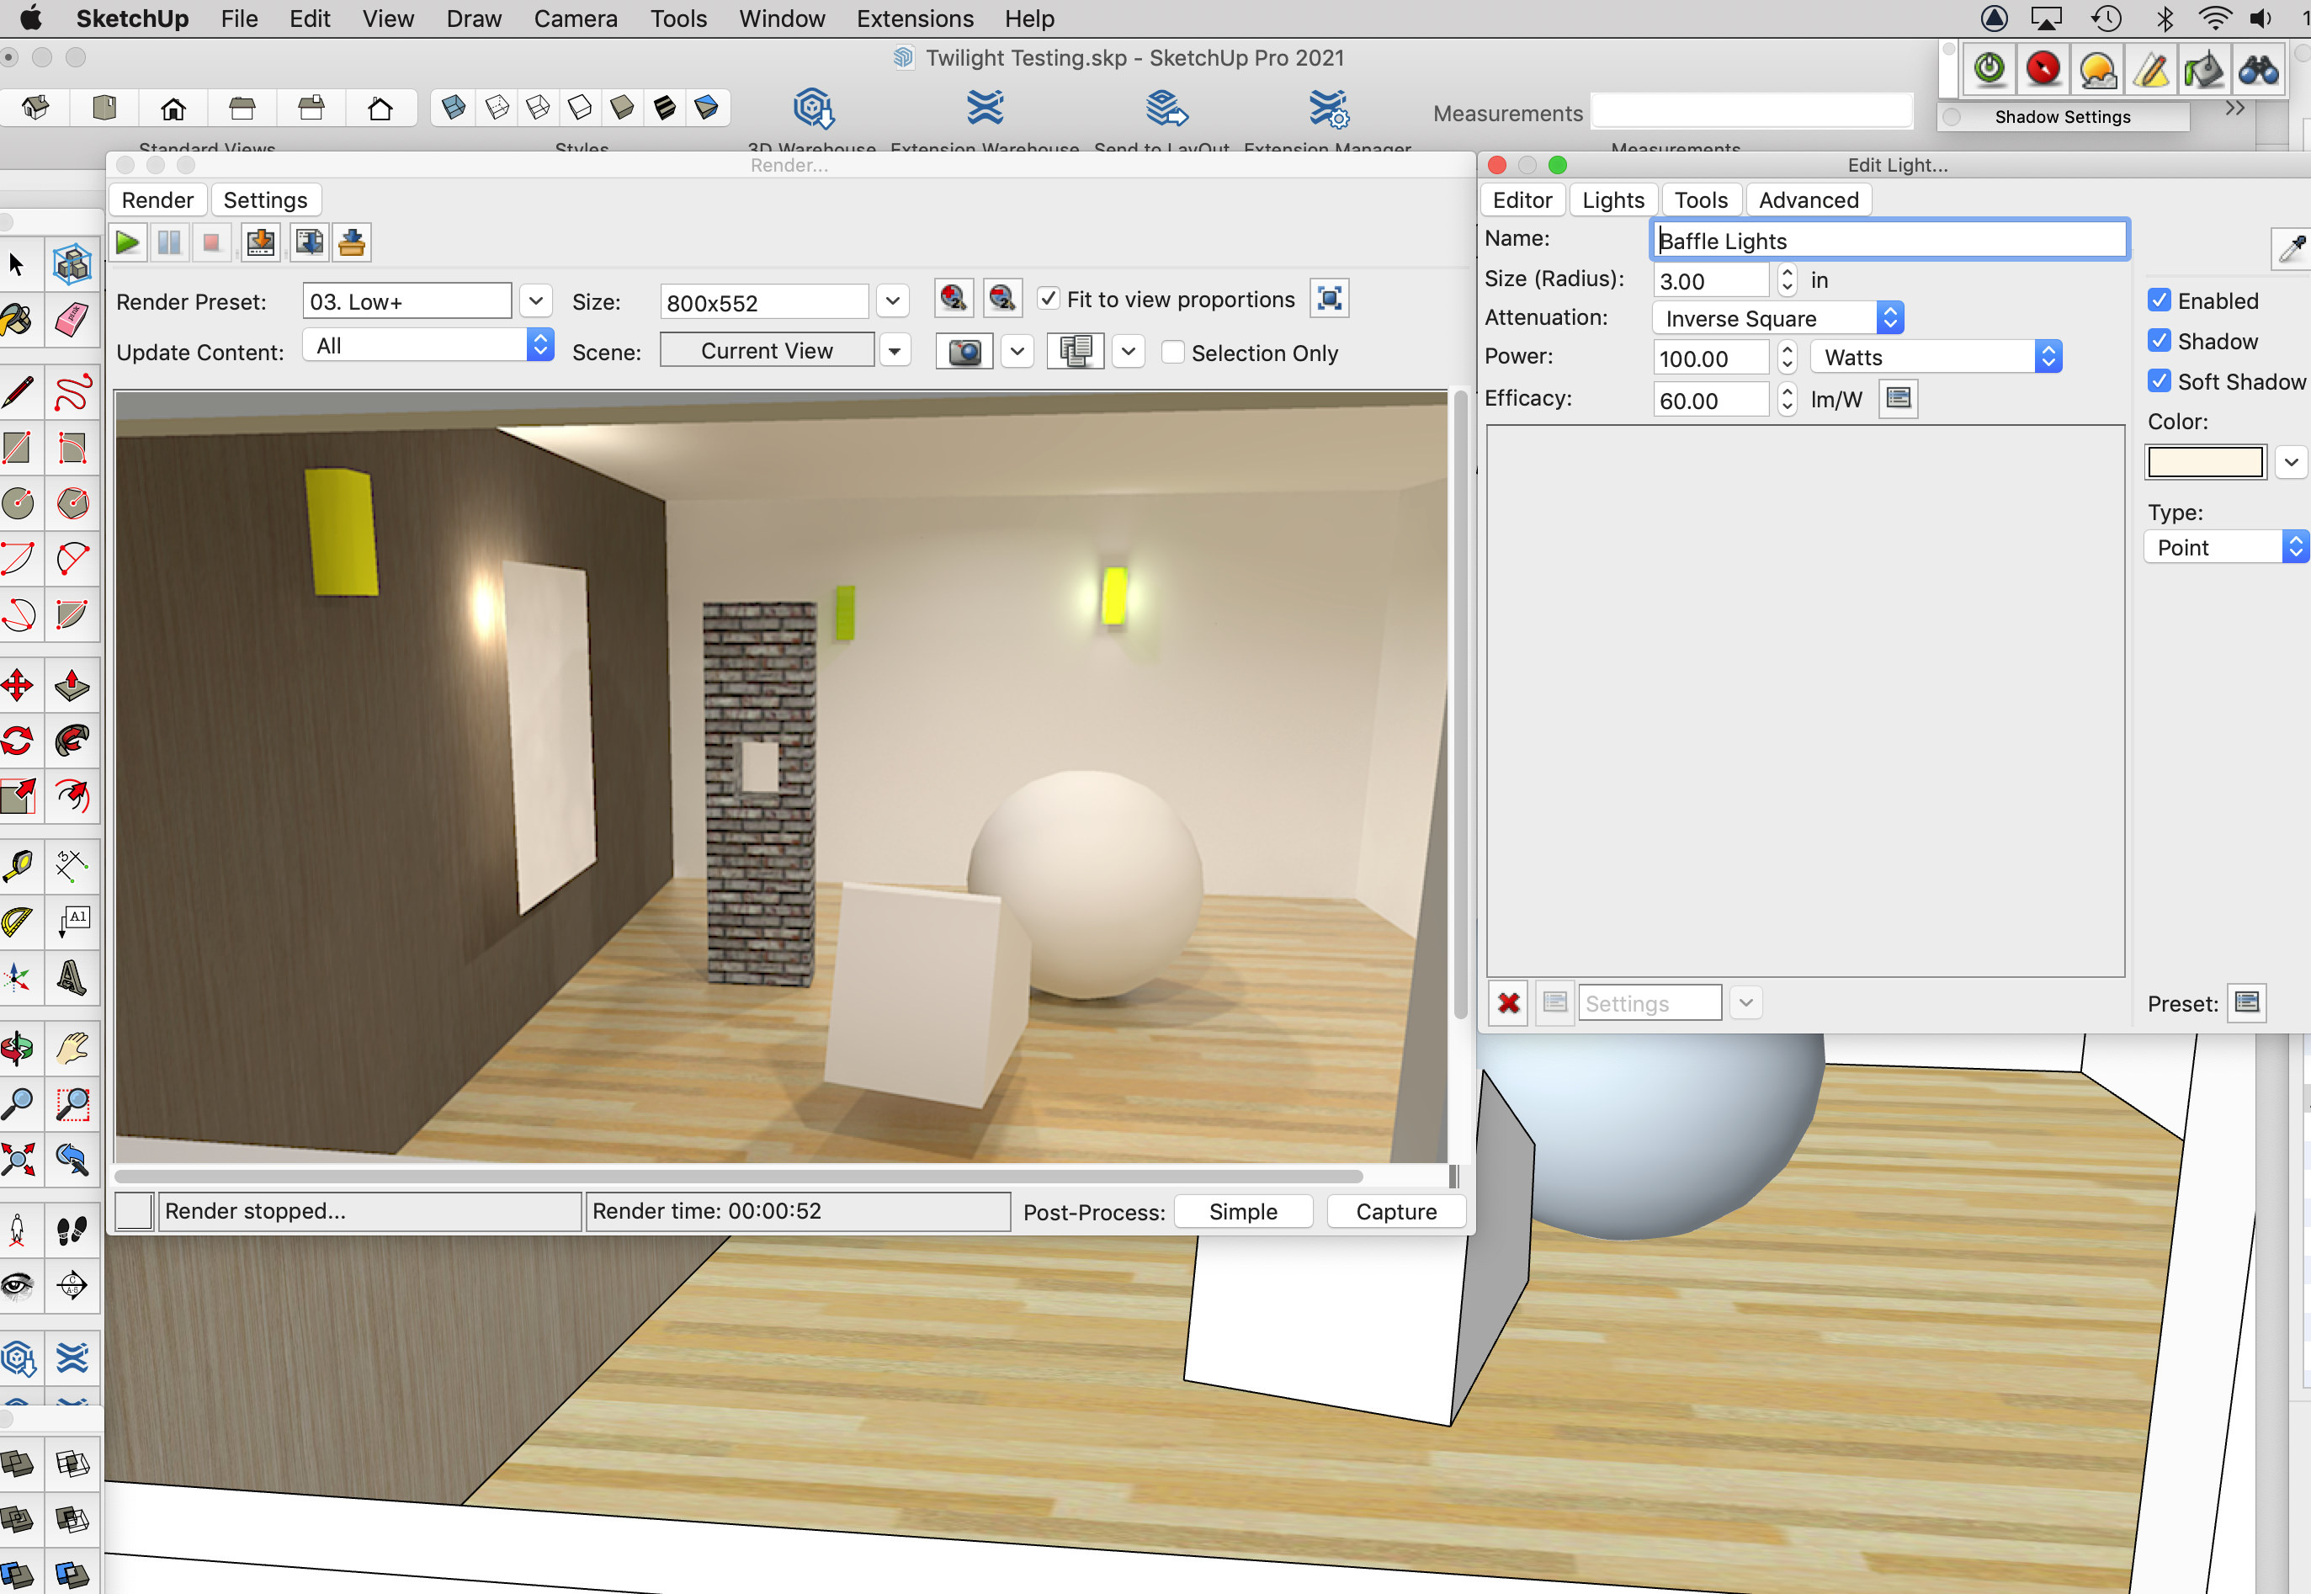Click the Simple post-process button

(x=1242, y=1211)
